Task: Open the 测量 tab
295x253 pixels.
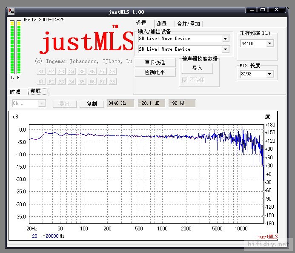Action: click(162, 24)
